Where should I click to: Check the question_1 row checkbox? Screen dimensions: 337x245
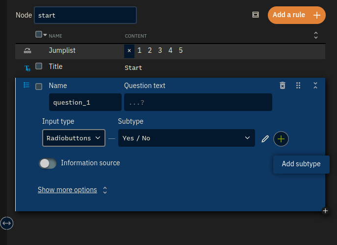pyautogui.click(x=39, y=87)
